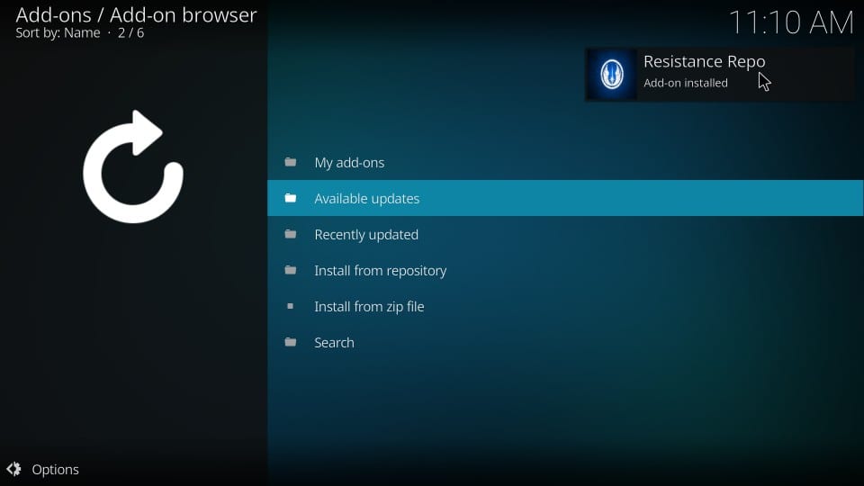The height and width of the screenshot is (486, 864).
Task: Click the 11:10 AM clock
Action: tap(791, 22)
